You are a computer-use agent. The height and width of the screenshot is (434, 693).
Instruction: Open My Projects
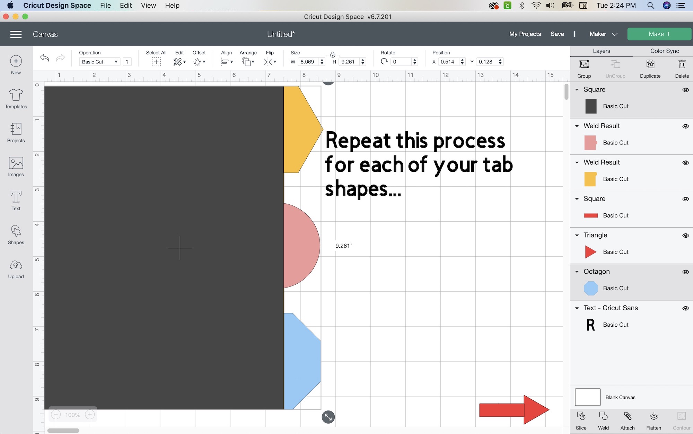tap(525, 34)
